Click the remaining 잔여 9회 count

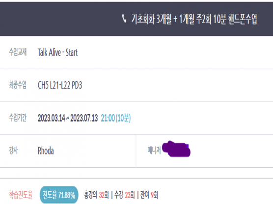(x=149, y=195)
